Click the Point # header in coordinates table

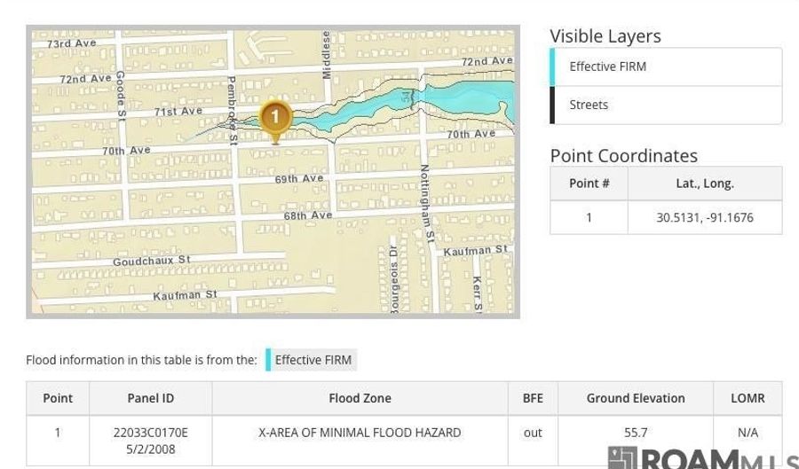pyautogui.click(x=589, y=184)
